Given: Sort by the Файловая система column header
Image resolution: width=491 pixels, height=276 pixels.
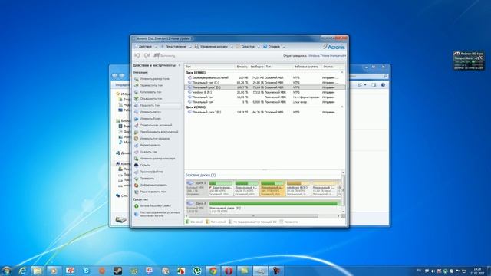Looking at the screenshot, I should click(x=306, y=67).
